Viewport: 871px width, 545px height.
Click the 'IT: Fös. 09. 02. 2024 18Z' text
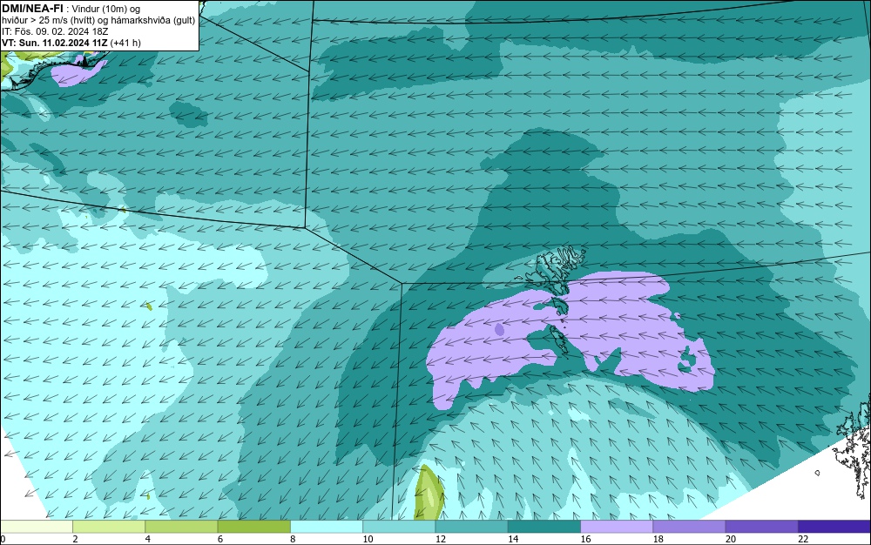[x=55, y=31]
